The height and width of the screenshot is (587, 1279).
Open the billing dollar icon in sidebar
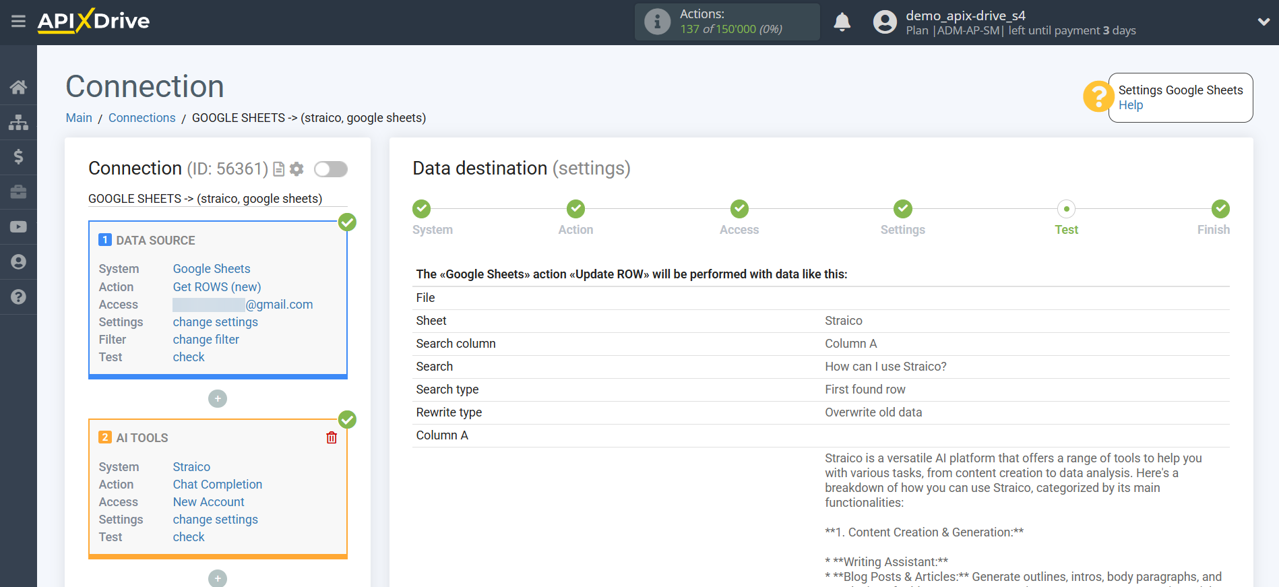tap(18, 157)
